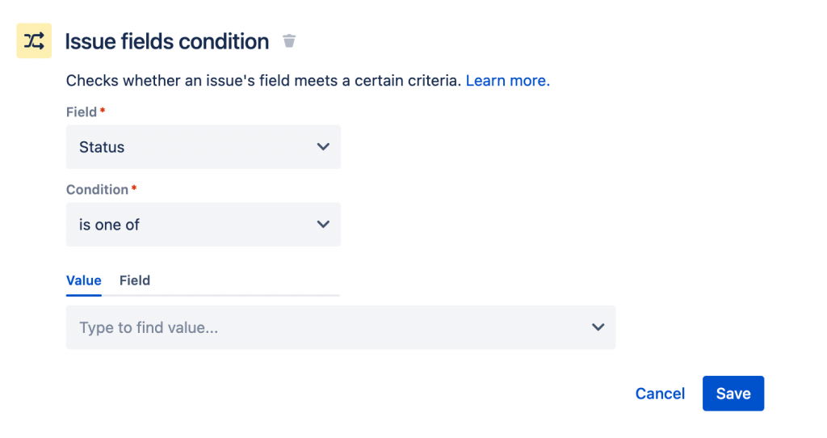The height and width of the screenshot is (438, 827).
Task: Click the chevron arrow beside Status
Action: click(x=323, y=147)
